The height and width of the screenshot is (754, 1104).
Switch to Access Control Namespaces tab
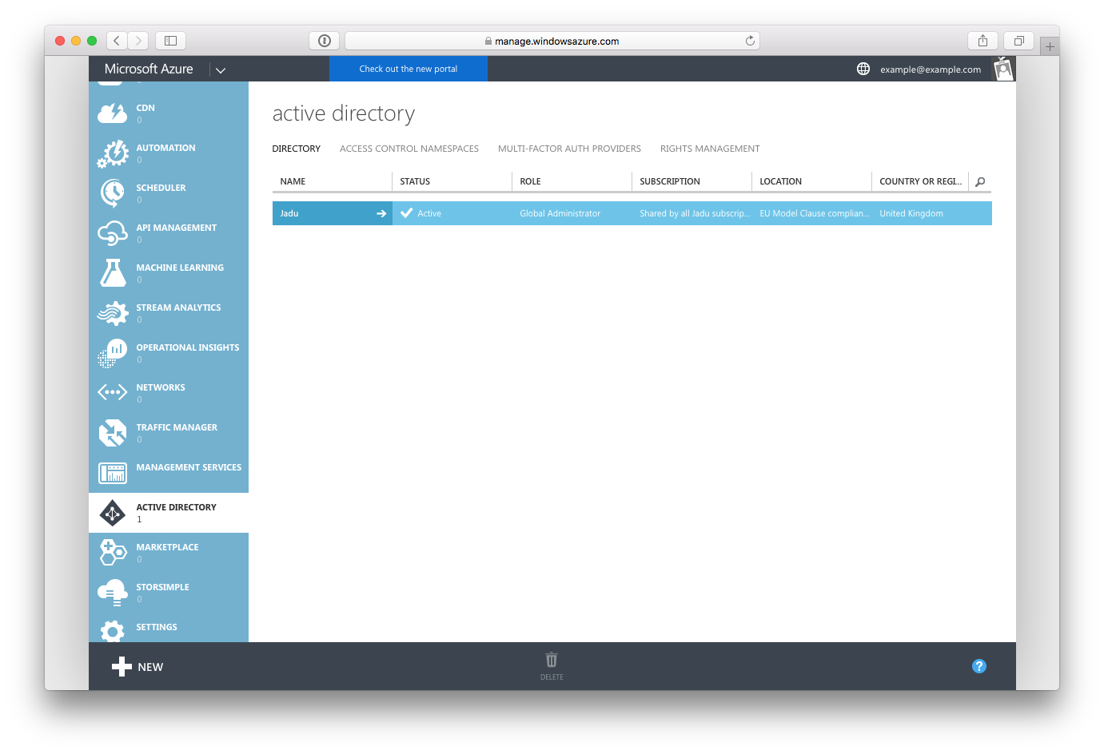point(409,149)
